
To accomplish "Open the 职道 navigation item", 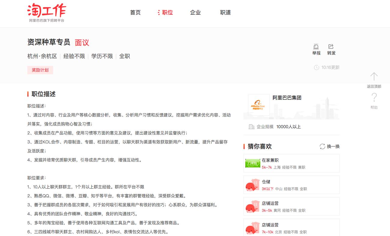I will pos(225,13).
